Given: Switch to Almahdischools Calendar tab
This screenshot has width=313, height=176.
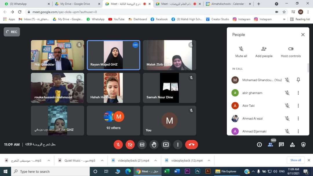Looking at the screenshot, I should 228,4.
